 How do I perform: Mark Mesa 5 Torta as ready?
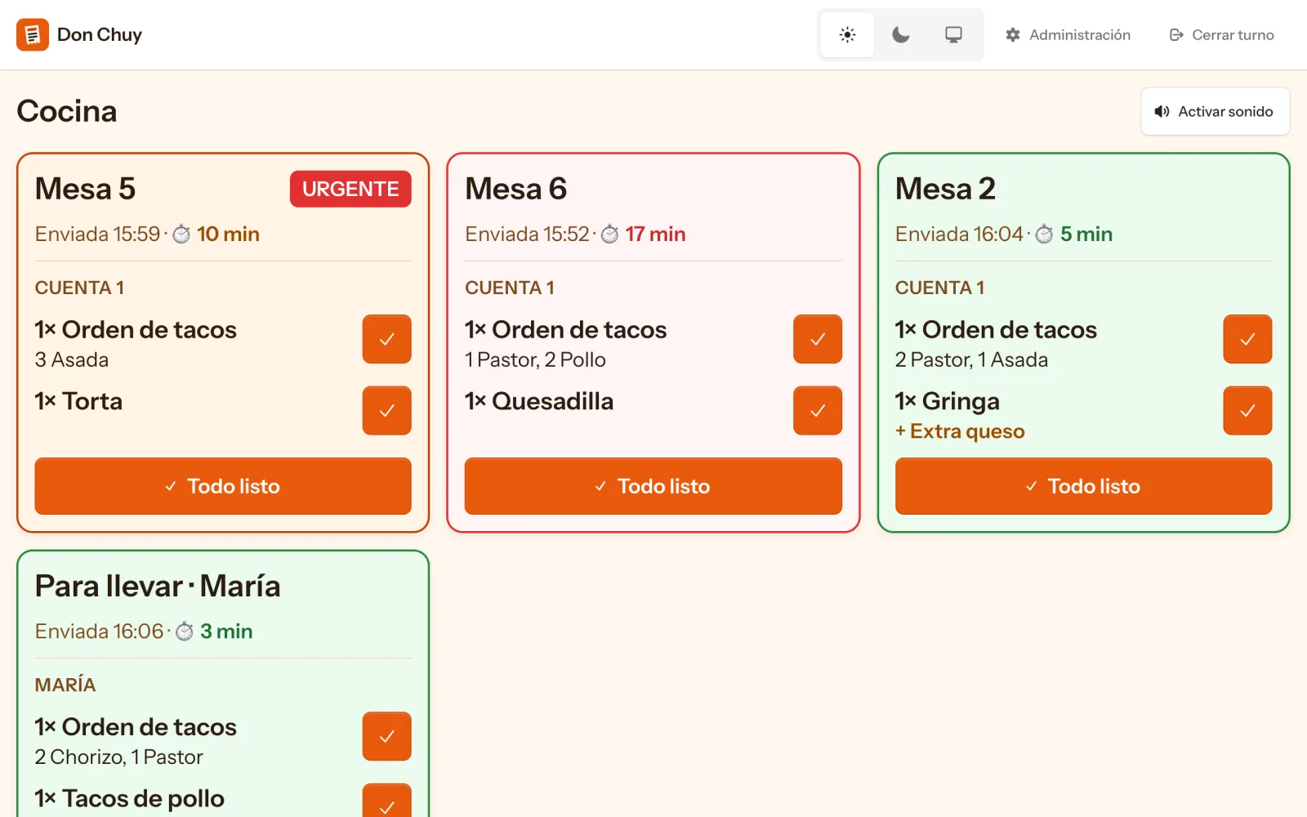click(386, 410)
